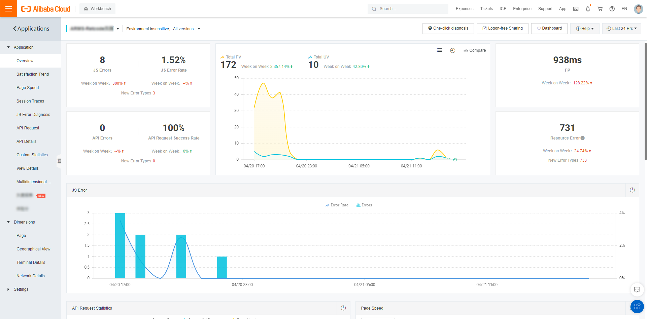
Task: Toggle the Errors legend series
Action: (364, 205)
